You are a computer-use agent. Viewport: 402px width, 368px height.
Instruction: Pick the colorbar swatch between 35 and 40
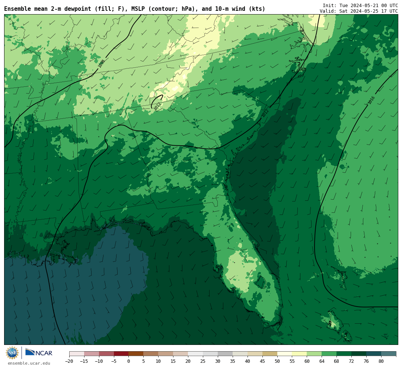[240, 354]
